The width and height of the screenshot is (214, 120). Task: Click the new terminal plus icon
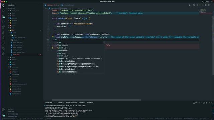click(199, 103)
